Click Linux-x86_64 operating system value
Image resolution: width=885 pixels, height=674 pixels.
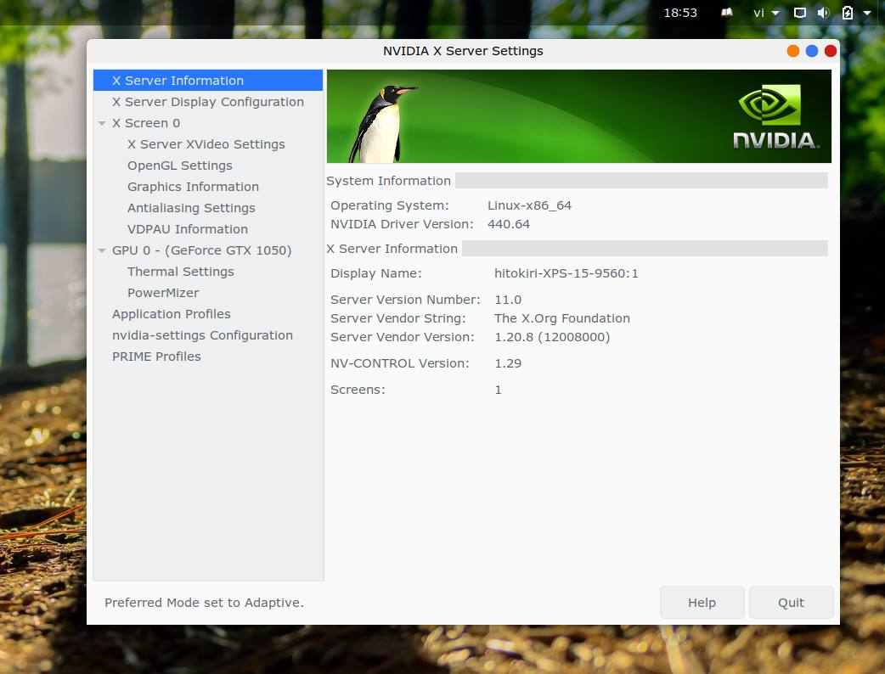529,206
